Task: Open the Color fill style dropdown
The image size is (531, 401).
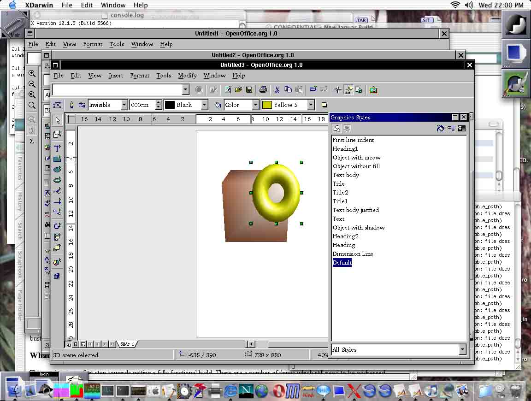Action: pyautogui.click(x=256, y=105)
